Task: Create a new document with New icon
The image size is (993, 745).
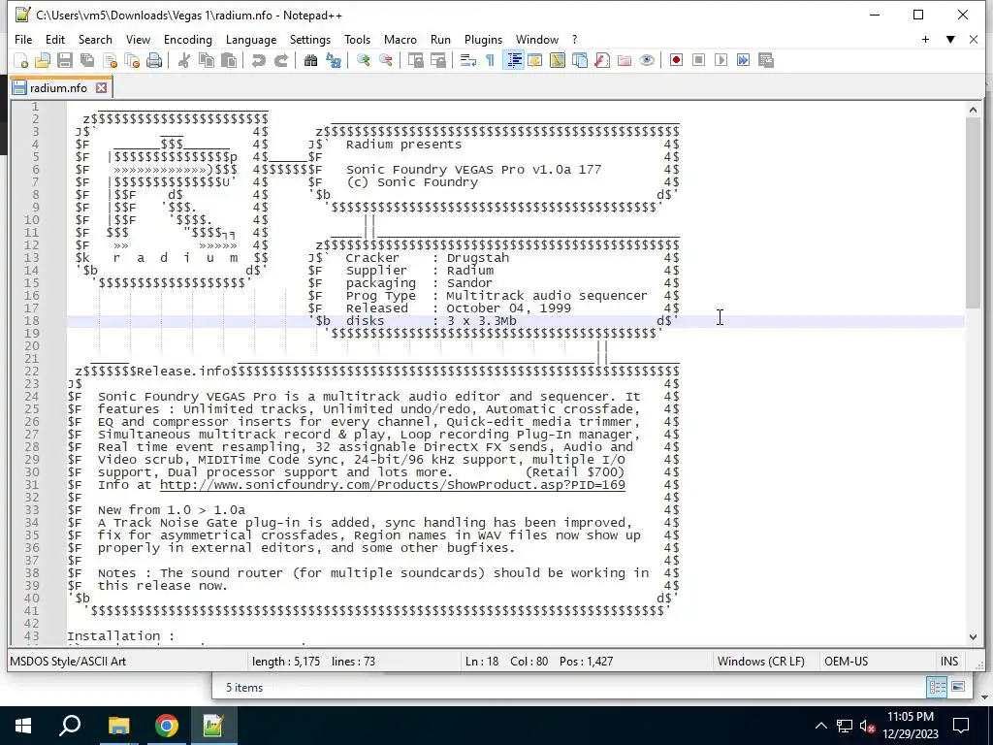Action: point(21,60)
